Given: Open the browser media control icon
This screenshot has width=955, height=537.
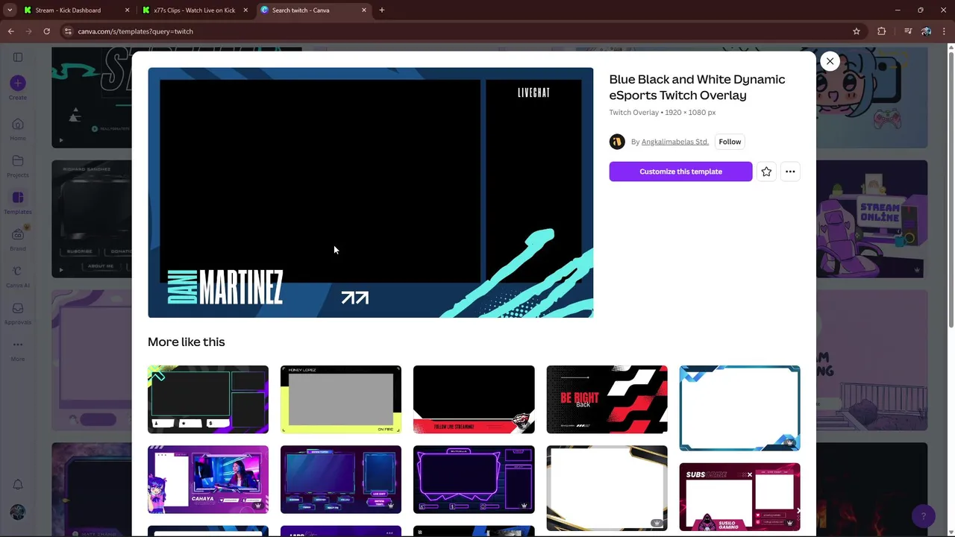Looking at the screenshot, I should point(907,31).
